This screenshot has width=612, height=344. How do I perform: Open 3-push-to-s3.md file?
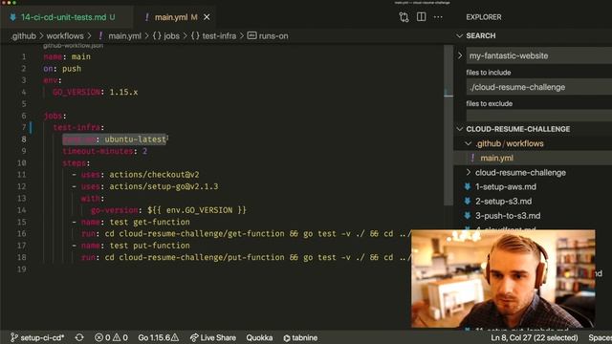(x=508, y=216)
